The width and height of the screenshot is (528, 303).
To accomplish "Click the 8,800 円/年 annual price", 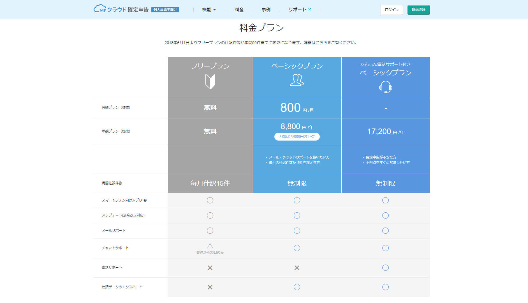I will (x=297, y=127).
